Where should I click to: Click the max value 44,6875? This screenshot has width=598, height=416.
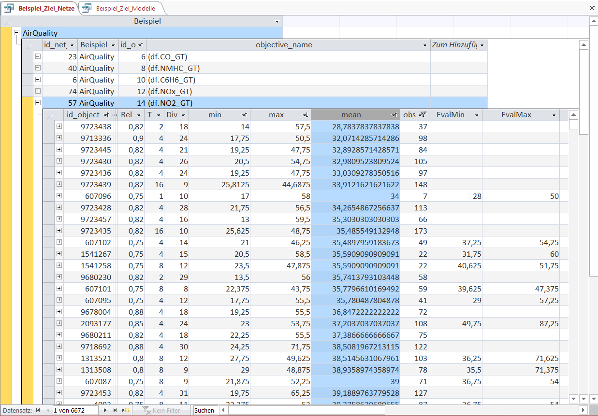[281, 185]
